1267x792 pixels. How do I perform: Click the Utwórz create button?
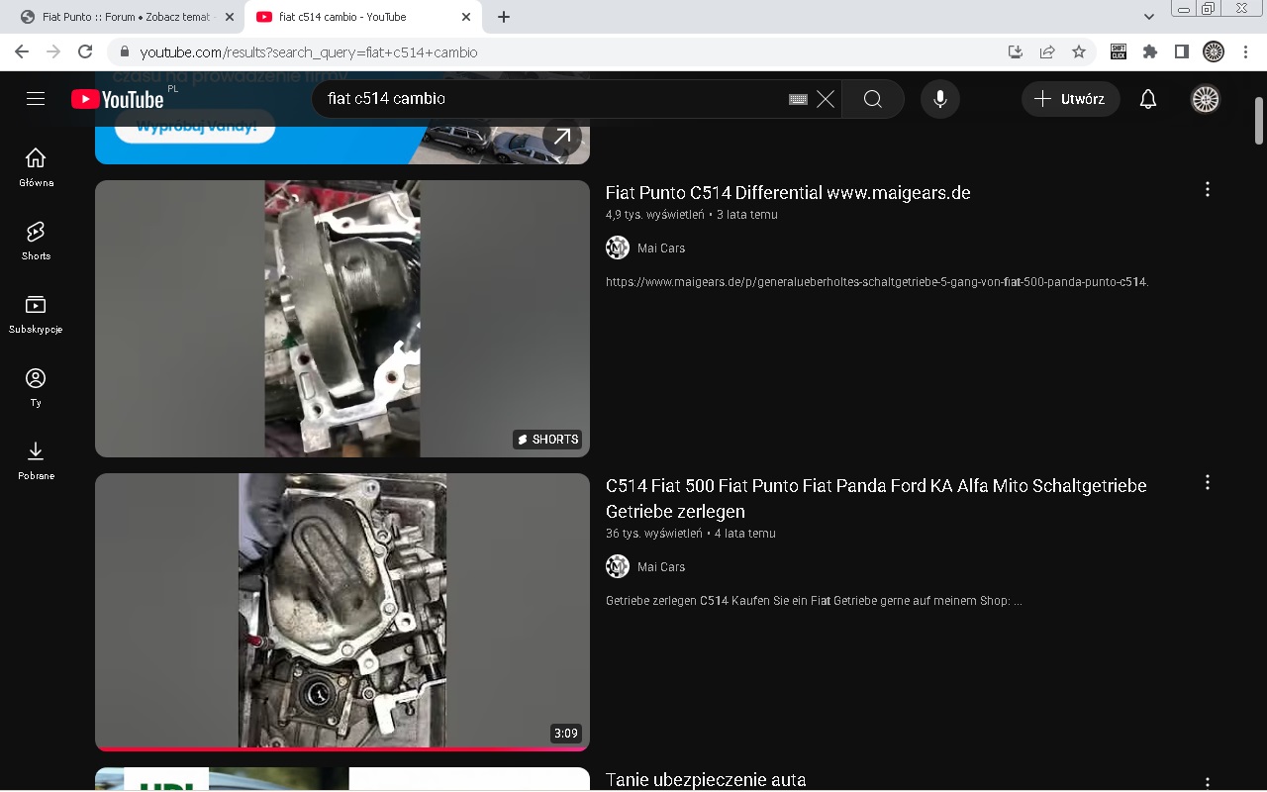1070,99
